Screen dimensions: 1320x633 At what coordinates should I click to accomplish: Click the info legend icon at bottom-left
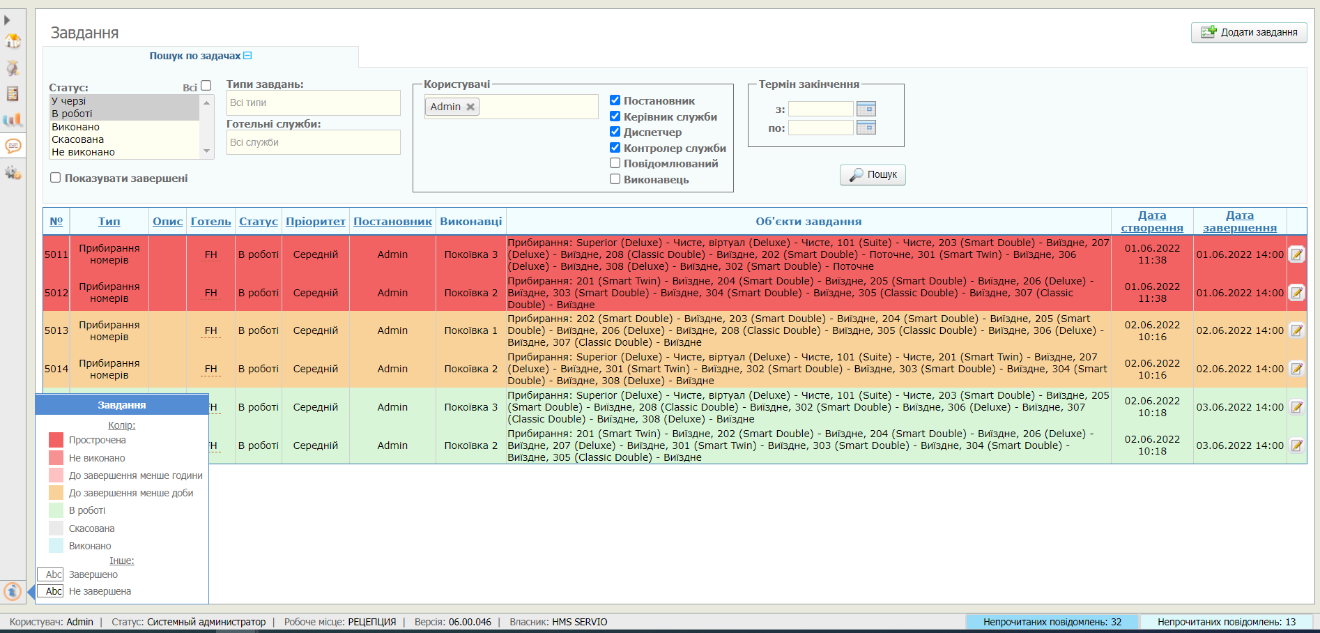coord(13,591)
